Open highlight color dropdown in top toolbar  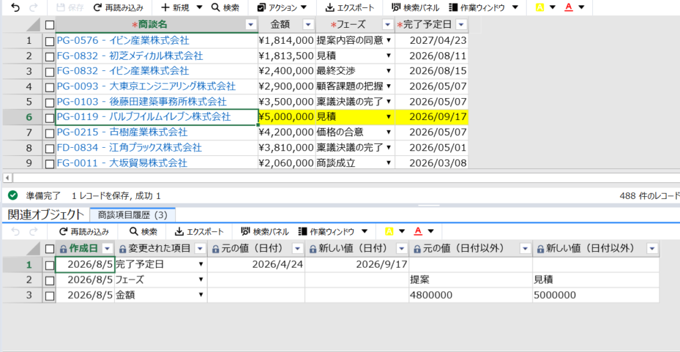552,7
